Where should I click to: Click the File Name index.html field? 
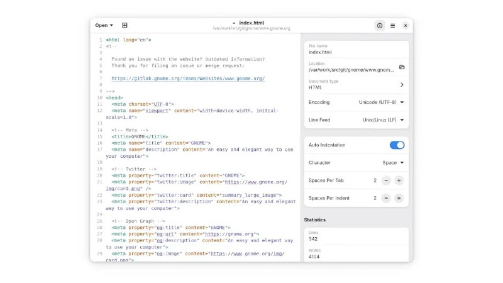[357, 50]
